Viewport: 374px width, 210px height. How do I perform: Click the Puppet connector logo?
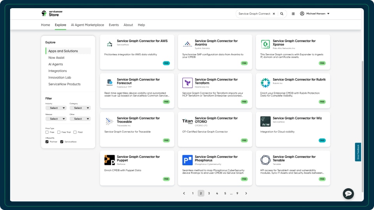tap(109, 160)
